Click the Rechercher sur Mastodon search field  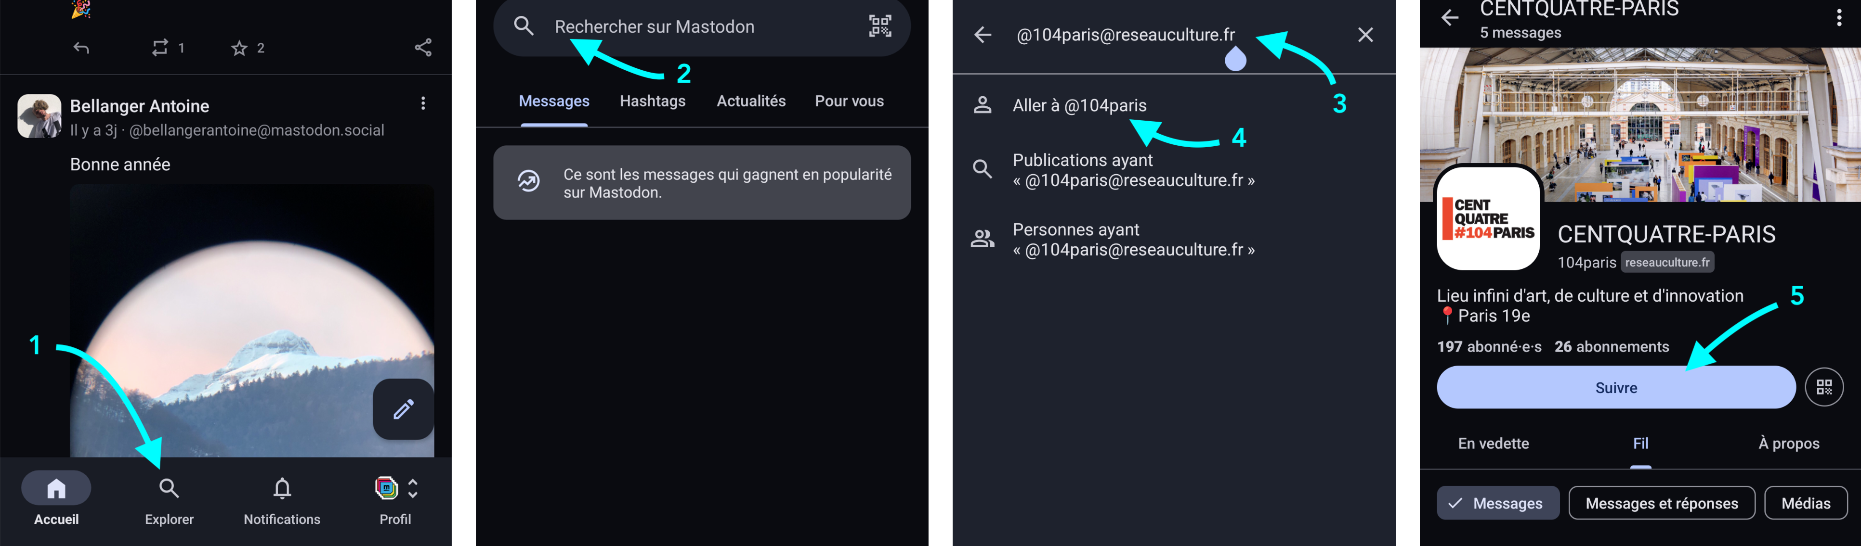coord(701,26)
